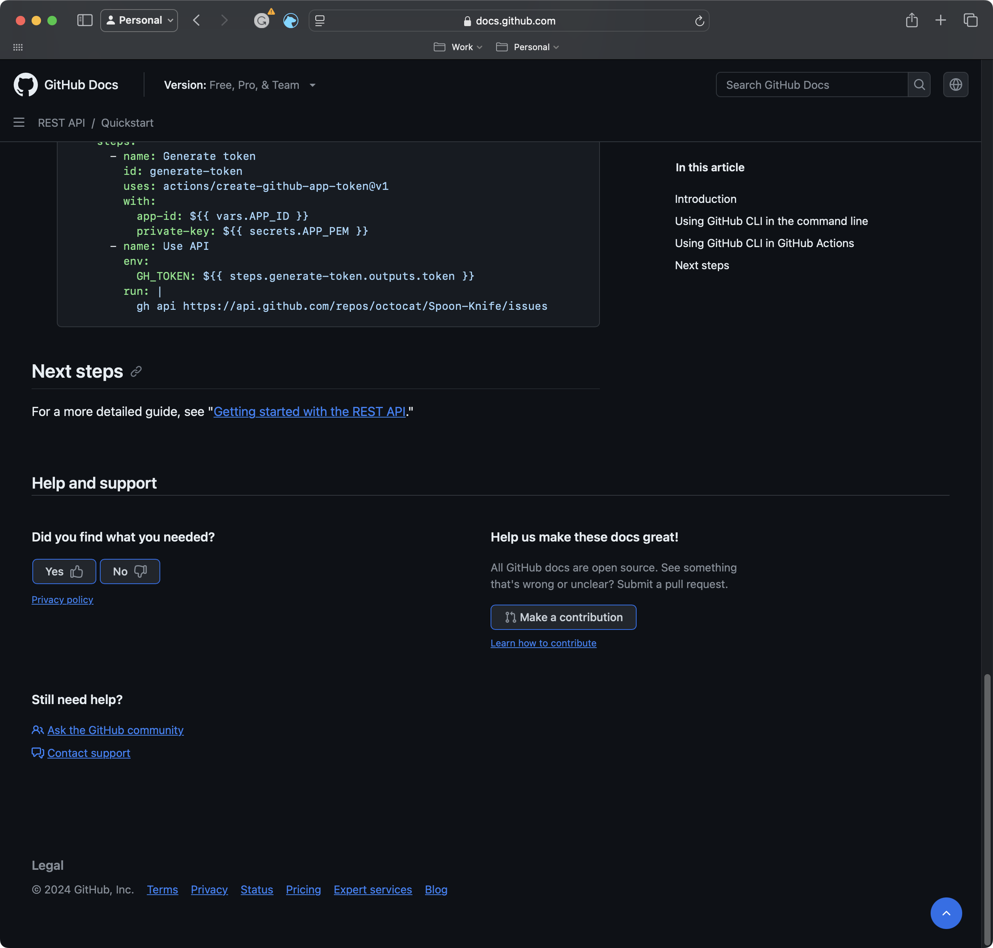Screen dimensions: 993x948
Task: Toggle the Safari sidebar panel
Action: 84,20
